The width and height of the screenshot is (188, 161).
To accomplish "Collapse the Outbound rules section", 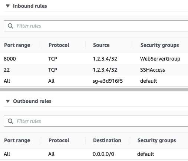I will [x=8, y=101].
